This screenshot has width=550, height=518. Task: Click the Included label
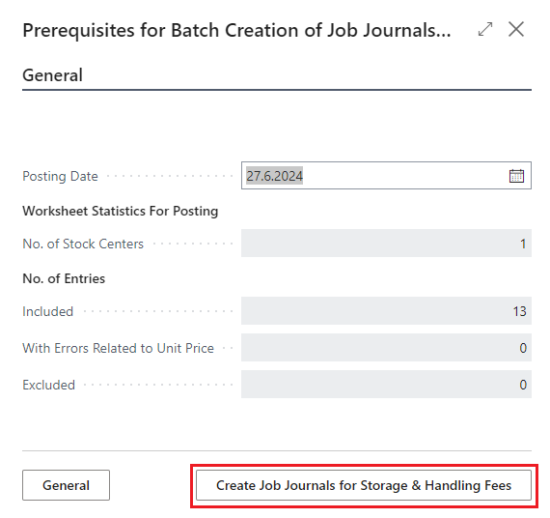47,311
